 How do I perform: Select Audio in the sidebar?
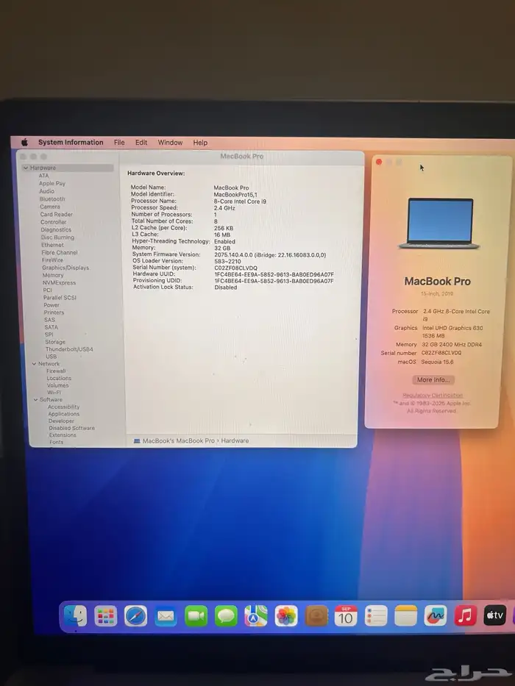tap(47, 191)
